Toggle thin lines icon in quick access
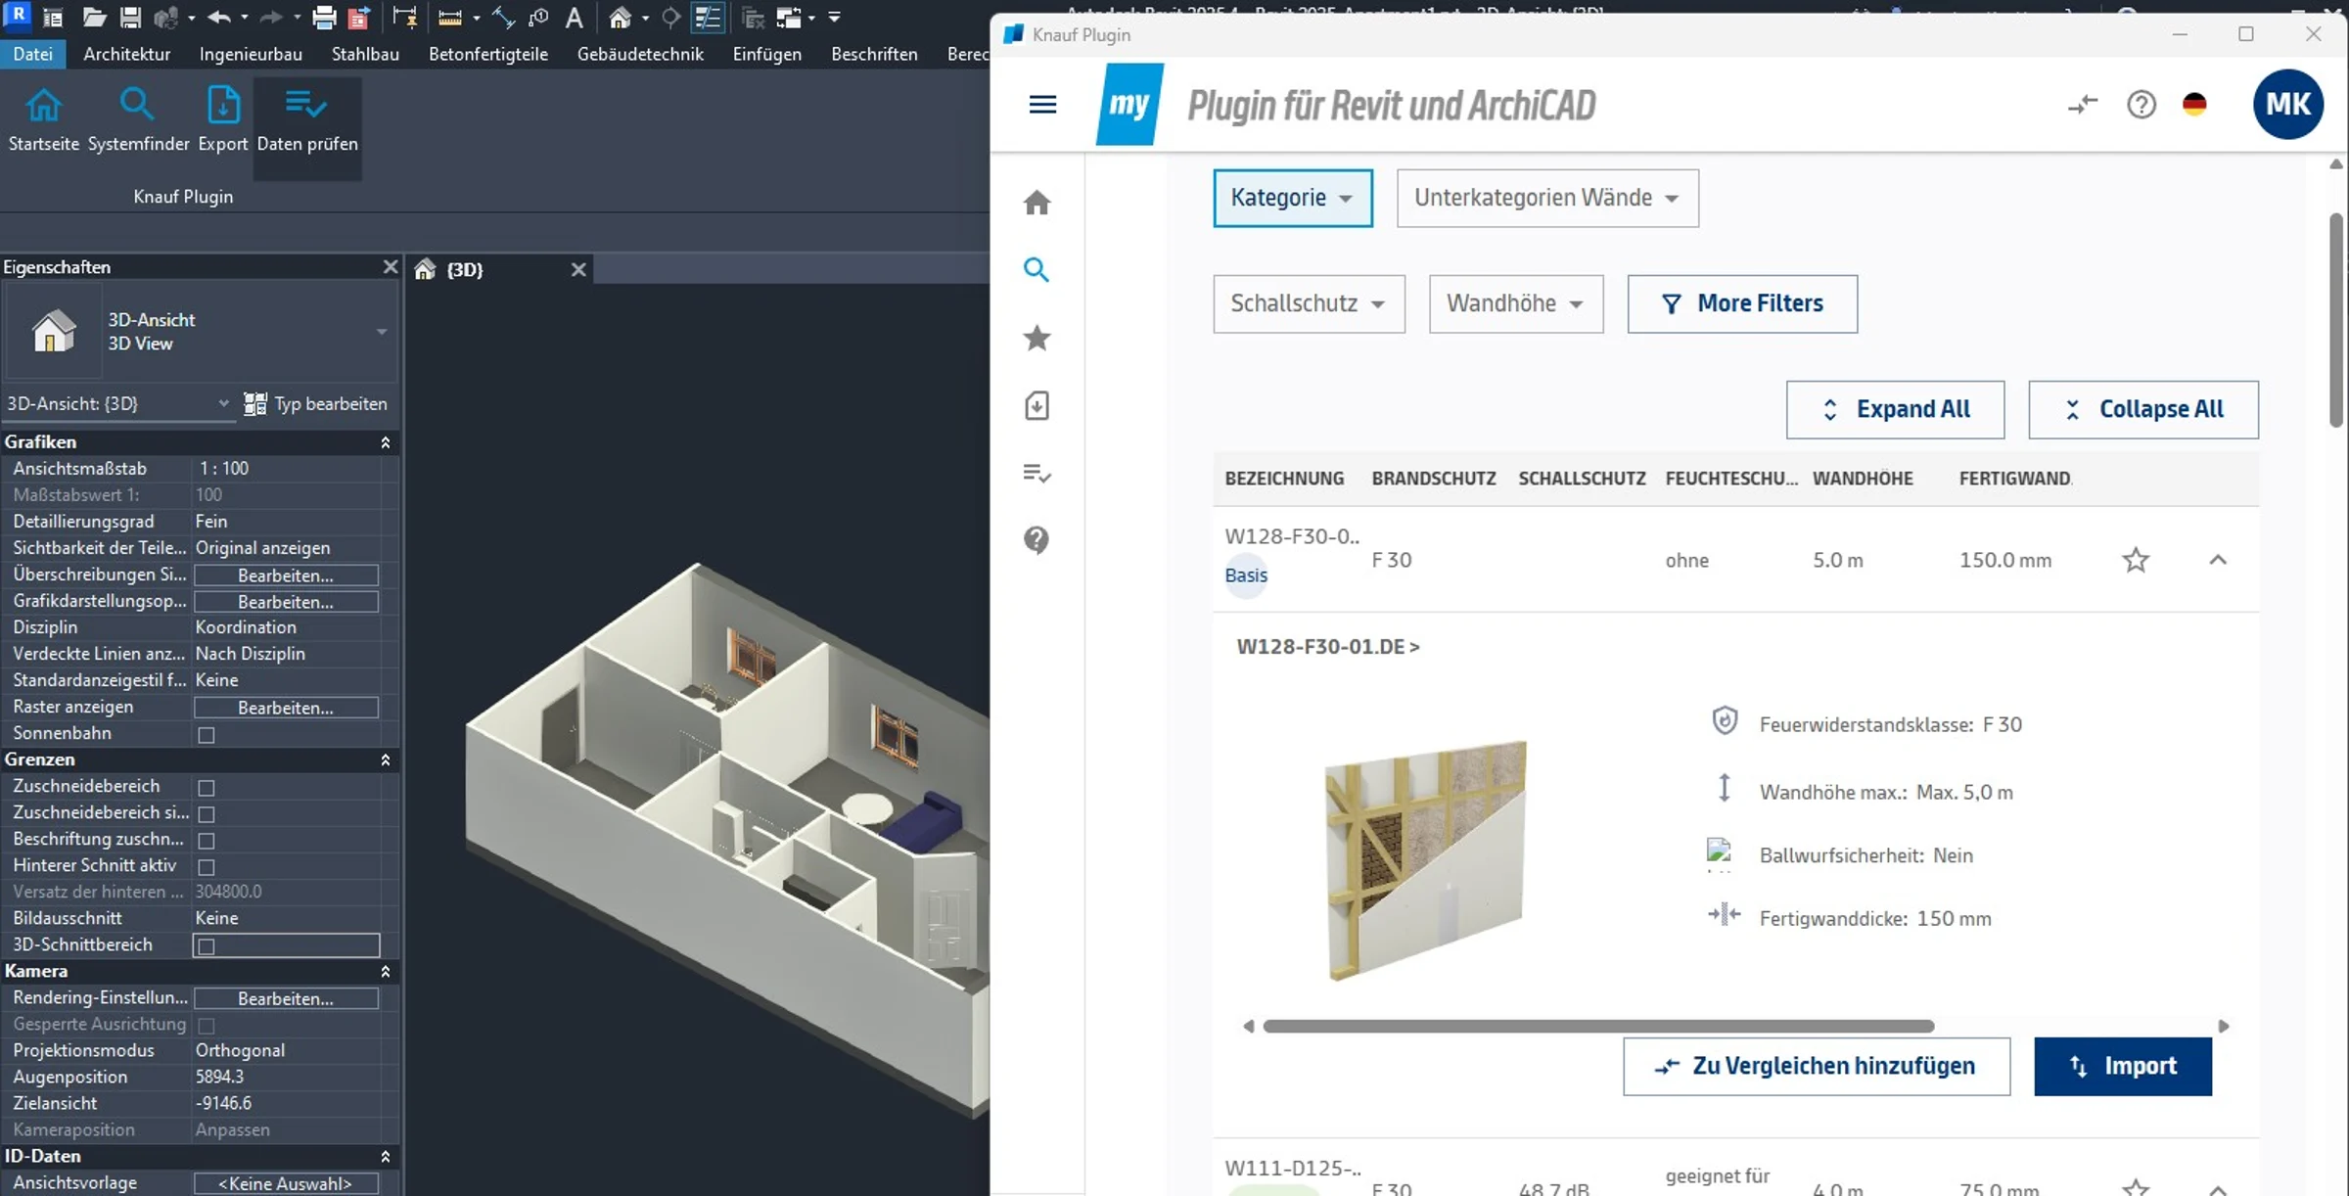This screenshot has width=2349, height=1196. click(x=707, y=17)
